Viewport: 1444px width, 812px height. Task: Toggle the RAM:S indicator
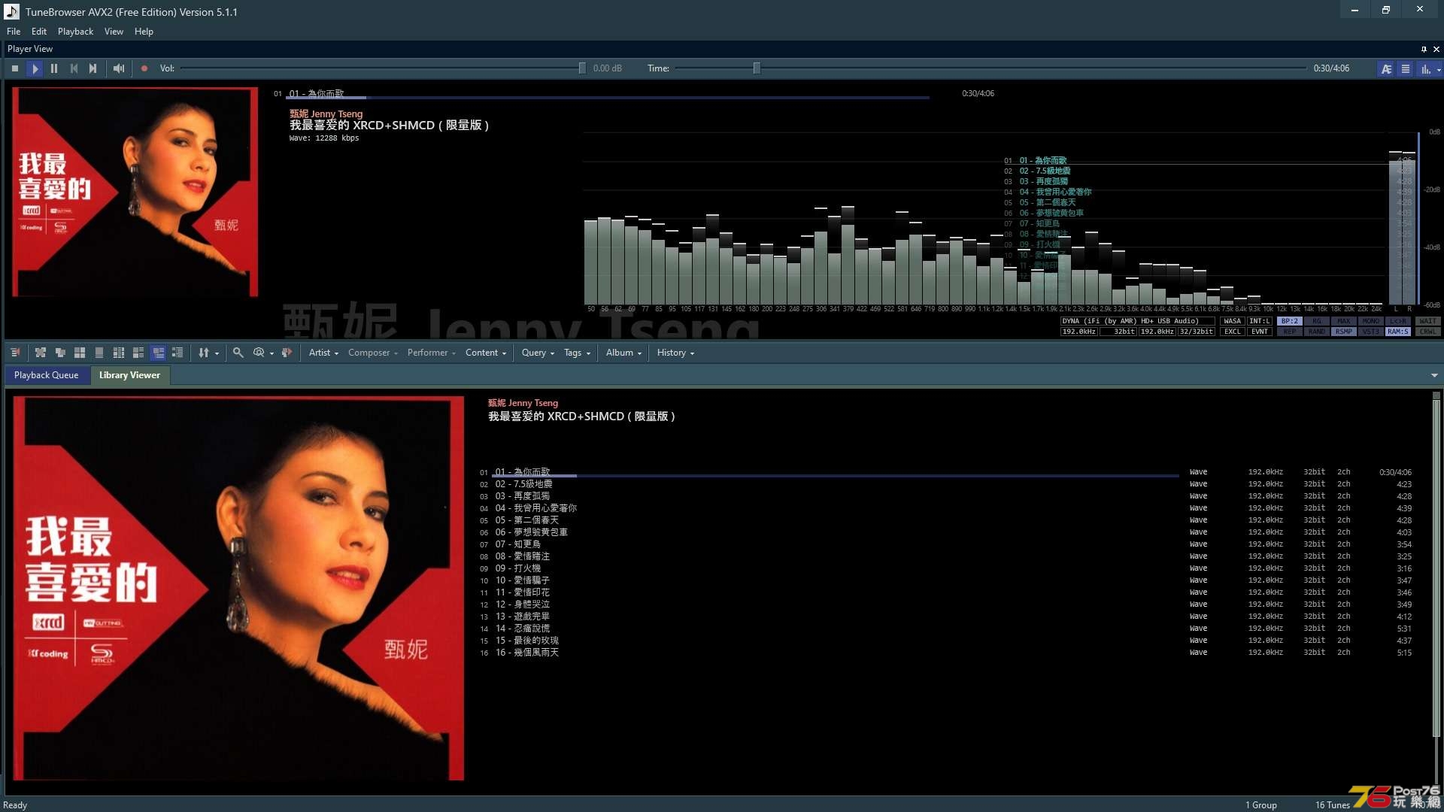point(1398,332)
